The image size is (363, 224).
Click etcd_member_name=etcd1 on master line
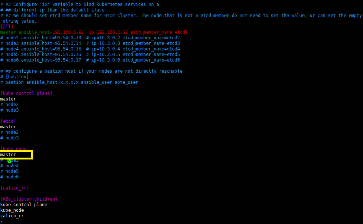[159, 32]
